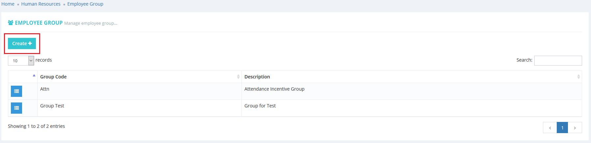The image size is (591, 143).
Task: Click the Description column sort arrows
Action: tap(578, 77)
